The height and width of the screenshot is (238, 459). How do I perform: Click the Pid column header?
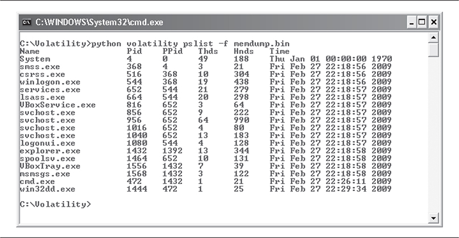[134, 52]
